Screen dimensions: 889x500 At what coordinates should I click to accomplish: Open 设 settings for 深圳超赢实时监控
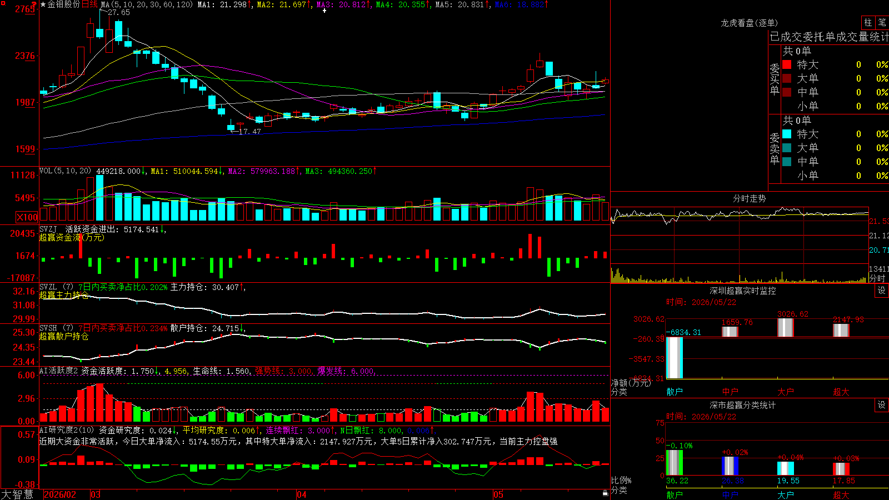[882, 291]
